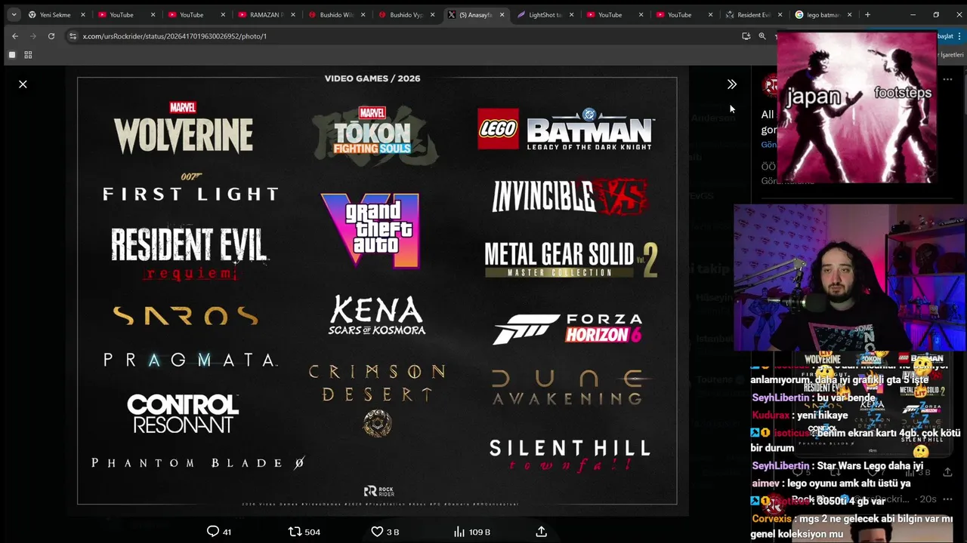Click the Saros logo

pyautogui.click(x=185, y=316)
